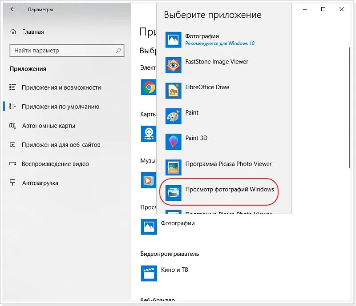Viewport: 356px width, 306px height.
Task: Click the Приложения по умолчанию icon
Action: pyautogui.click(x=12, y=106)
